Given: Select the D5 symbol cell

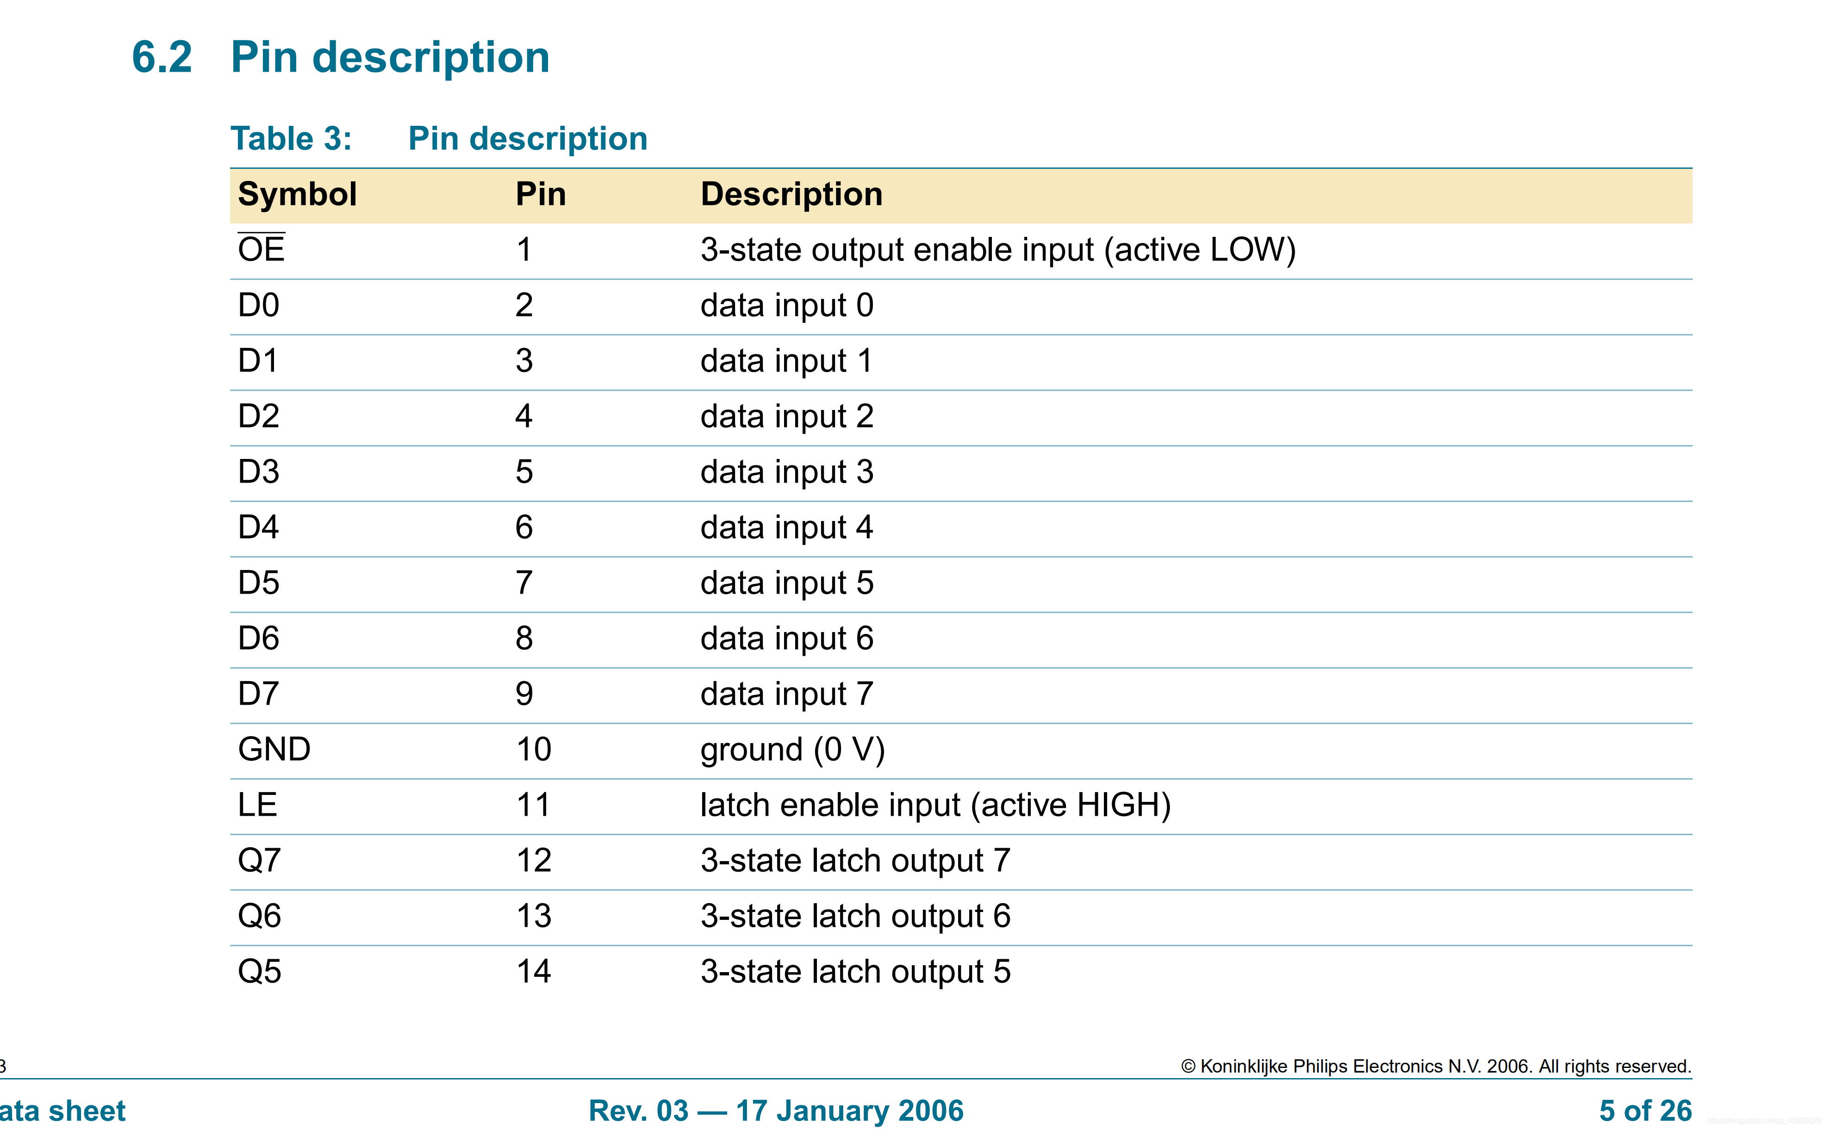Looking at the screenshot, I should tap(258, 583).
